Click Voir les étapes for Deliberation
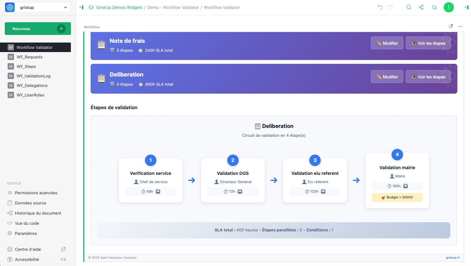The image size is (471, 266). pyautogui.click(x=428, y=77)
